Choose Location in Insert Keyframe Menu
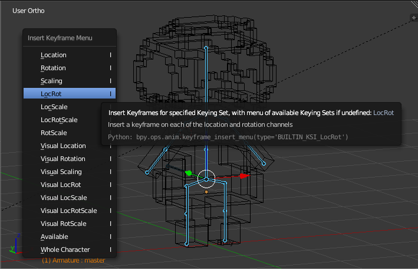Screen dimensions: 418x269 click(x=70, y=55)
